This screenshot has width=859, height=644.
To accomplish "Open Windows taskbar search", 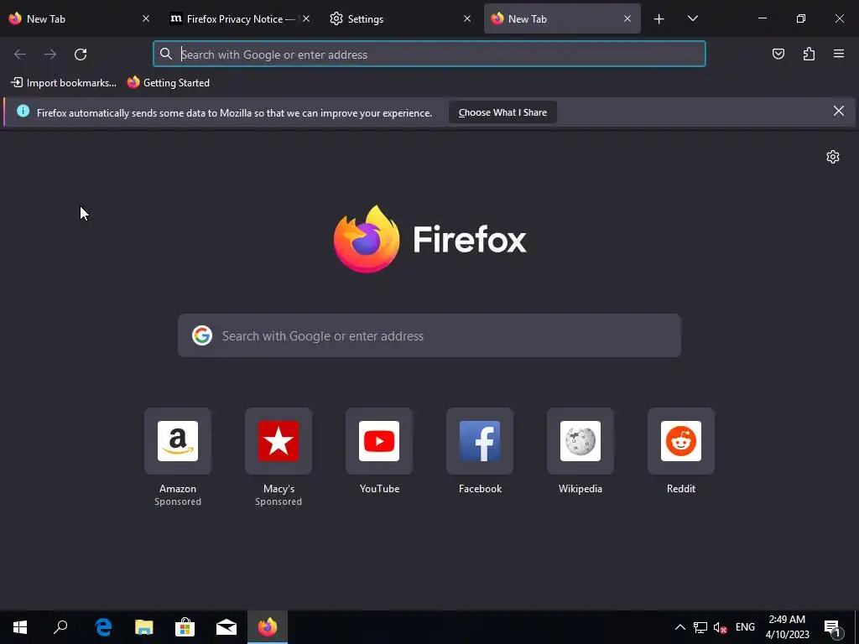I will tap(60, 627).
